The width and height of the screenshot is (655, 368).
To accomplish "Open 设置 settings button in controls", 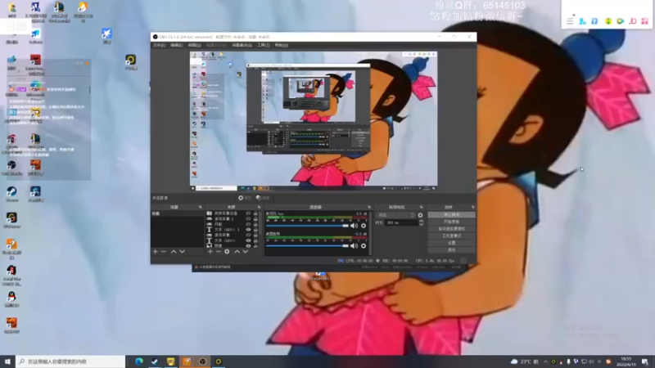I will click(452, 243).
